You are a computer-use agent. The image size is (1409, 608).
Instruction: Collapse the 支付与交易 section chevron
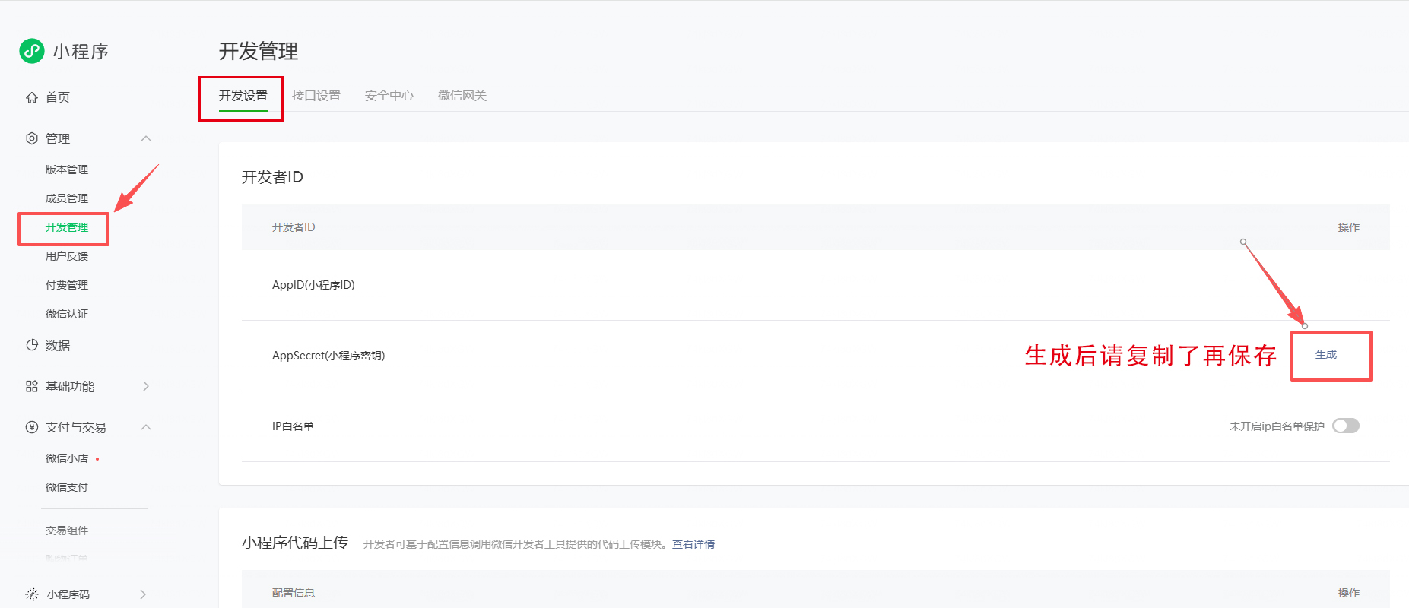pyautogui.click(x=146, y=427)
